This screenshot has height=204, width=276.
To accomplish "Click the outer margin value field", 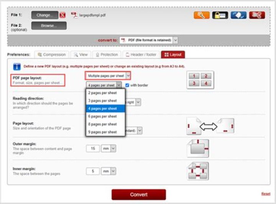I will pos(93,149).
